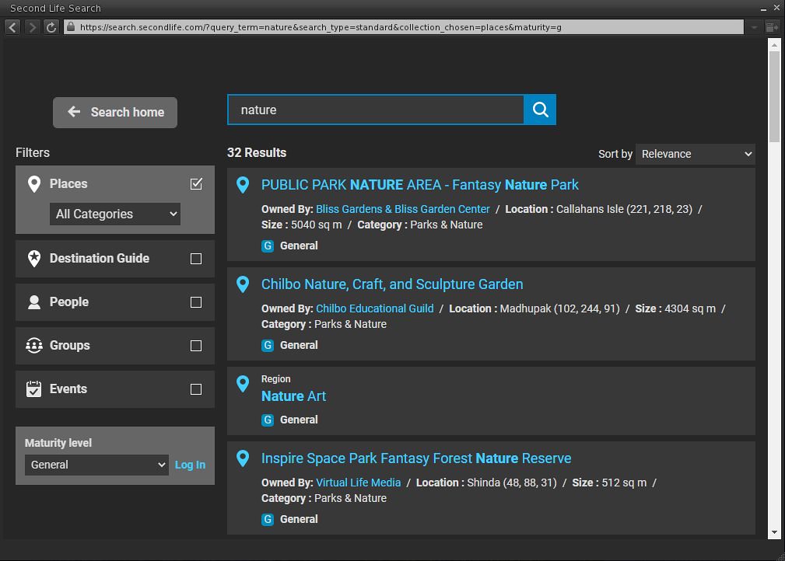Click the open-in-external-browser icon in address bar
The height and width of the screenshot is (561, 785).
pos(772,27)
